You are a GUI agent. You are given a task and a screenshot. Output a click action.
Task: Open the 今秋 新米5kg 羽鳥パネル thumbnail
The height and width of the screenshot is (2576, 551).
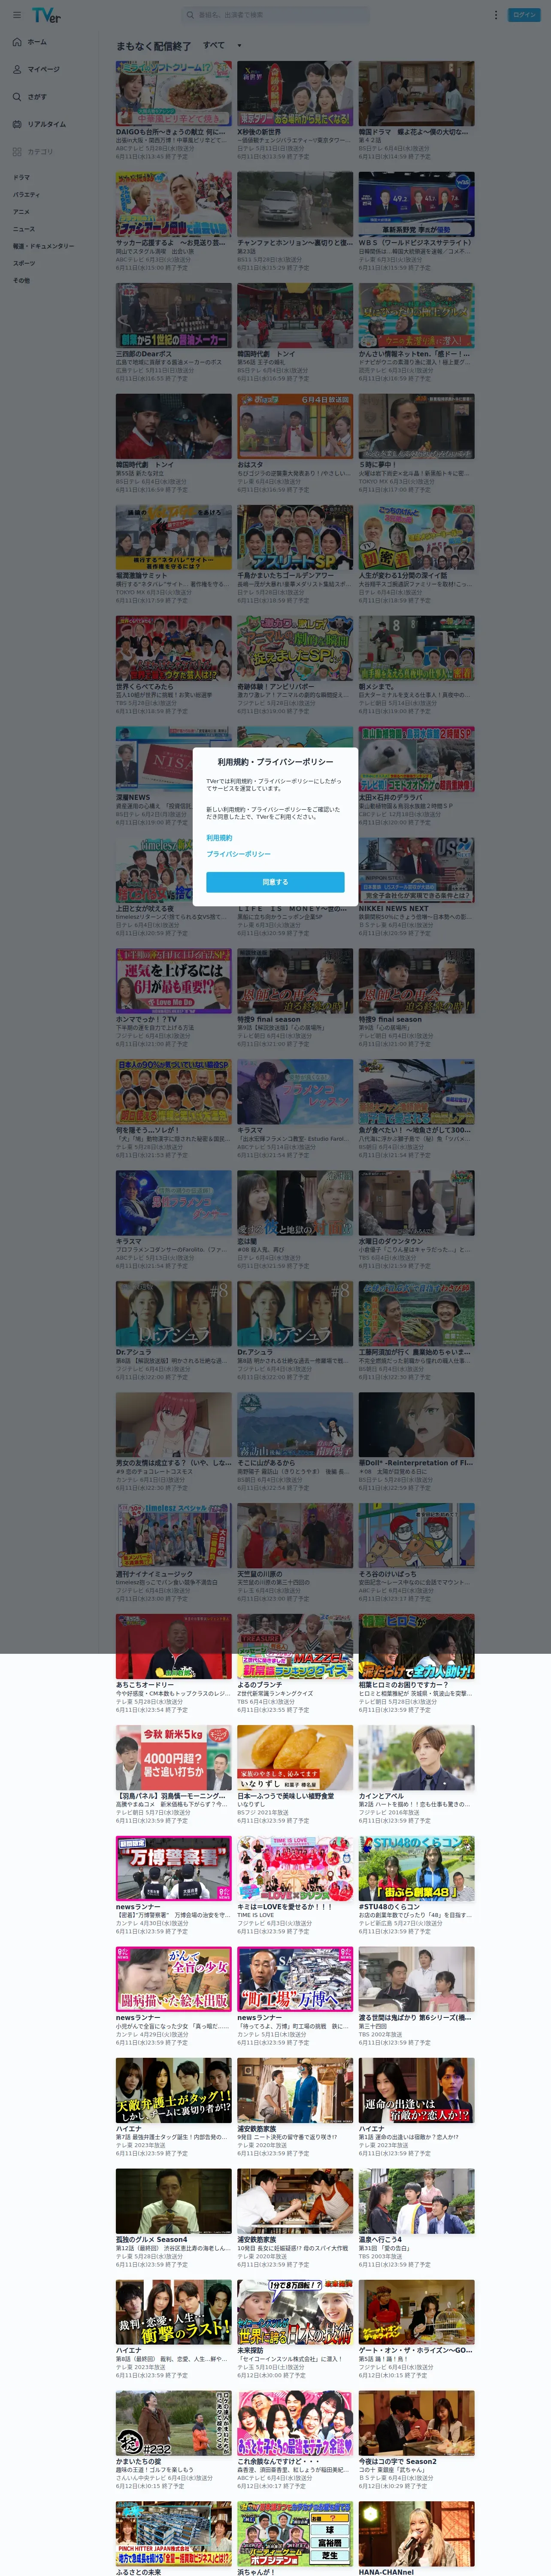pyautogui.click(x=174, y=1758)
